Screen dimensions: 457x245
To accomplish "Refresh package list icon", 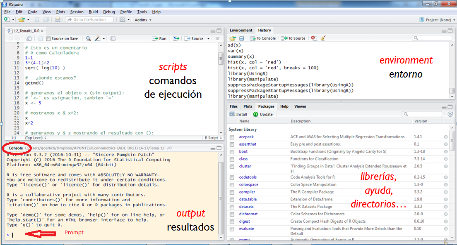I will click(450, 114).
